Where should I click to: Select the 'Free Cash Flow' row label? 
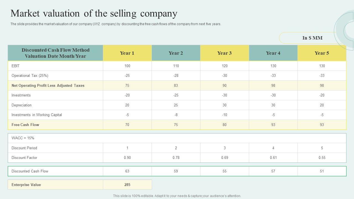click(25, 125)
